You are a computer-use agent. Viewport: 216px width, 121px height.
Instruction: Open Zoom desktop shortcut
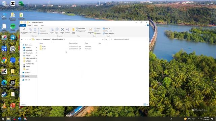click(13, 61)
